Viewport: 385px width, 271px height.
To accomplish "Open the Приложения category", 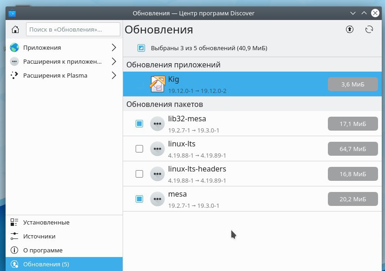I will [64, 48].
